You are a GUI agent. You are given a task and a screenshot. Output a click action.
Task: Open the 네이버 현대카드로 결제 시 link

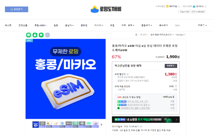click(x=138, y=105)
